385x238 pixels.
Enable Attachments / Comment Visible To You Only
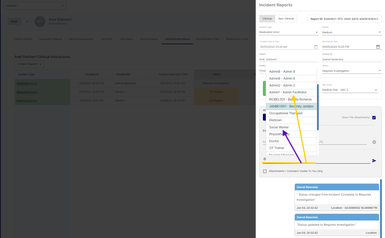(x=265, y=171)
